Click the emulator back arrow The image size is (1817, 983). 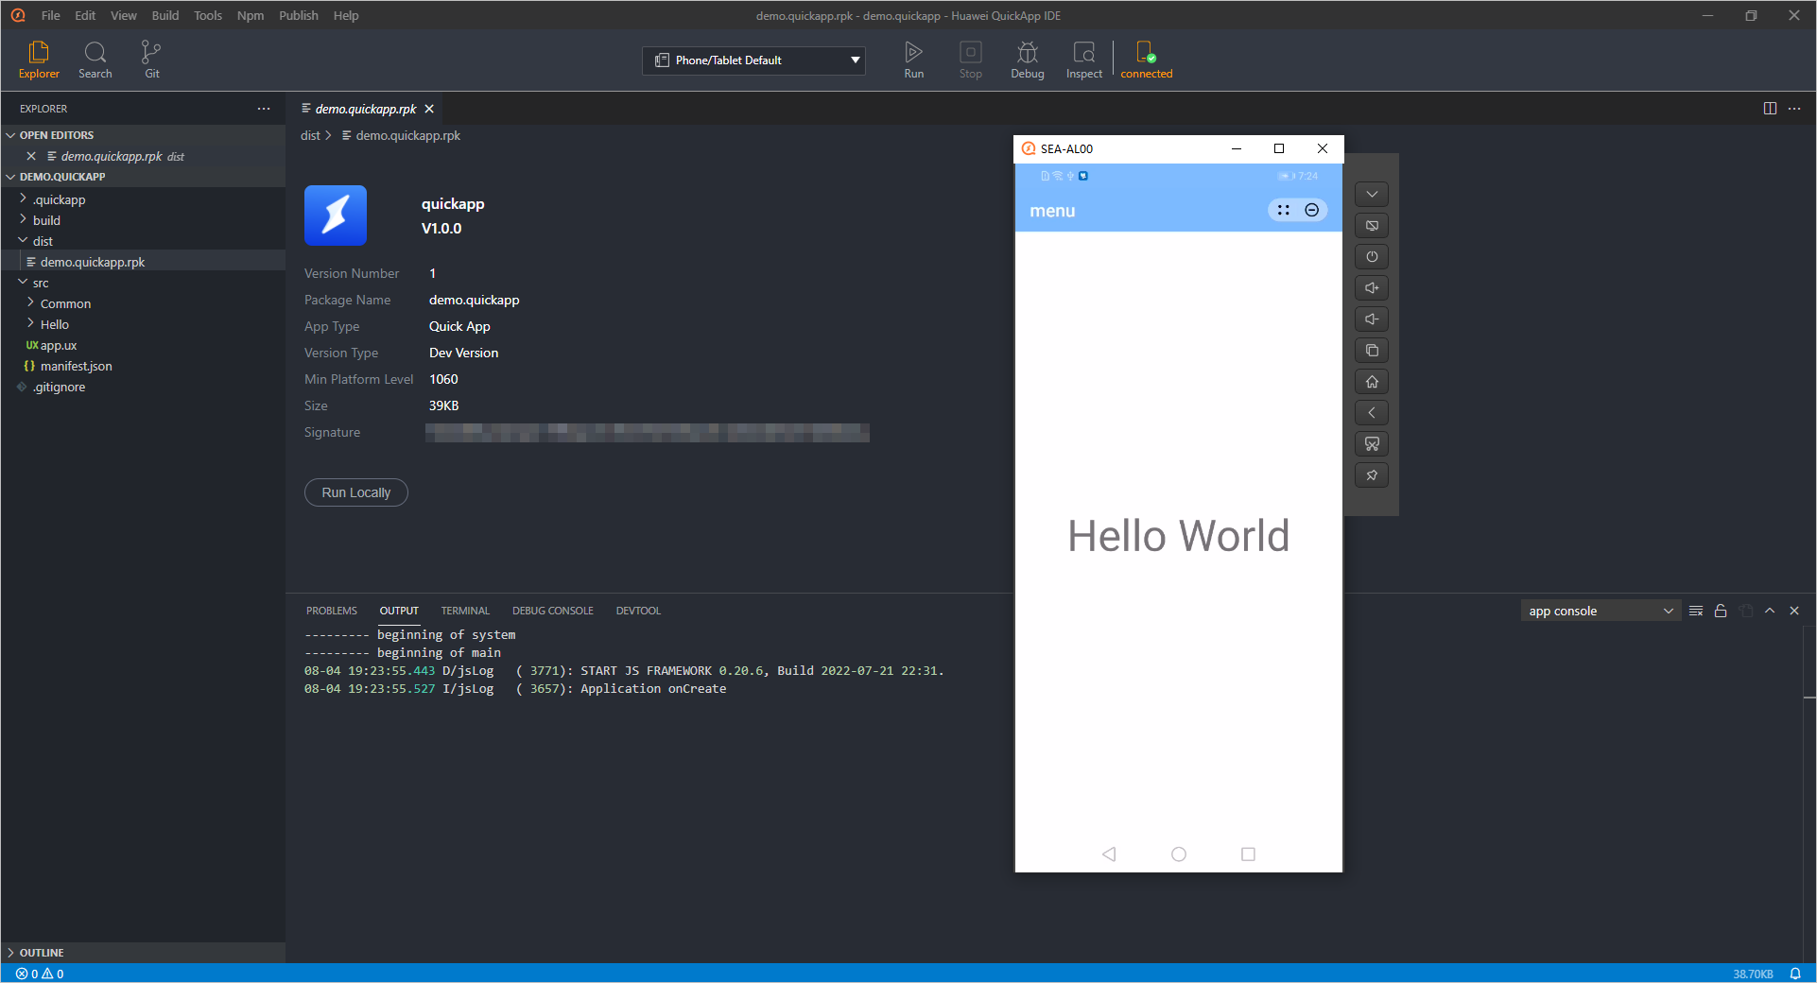pos(1372,413)
